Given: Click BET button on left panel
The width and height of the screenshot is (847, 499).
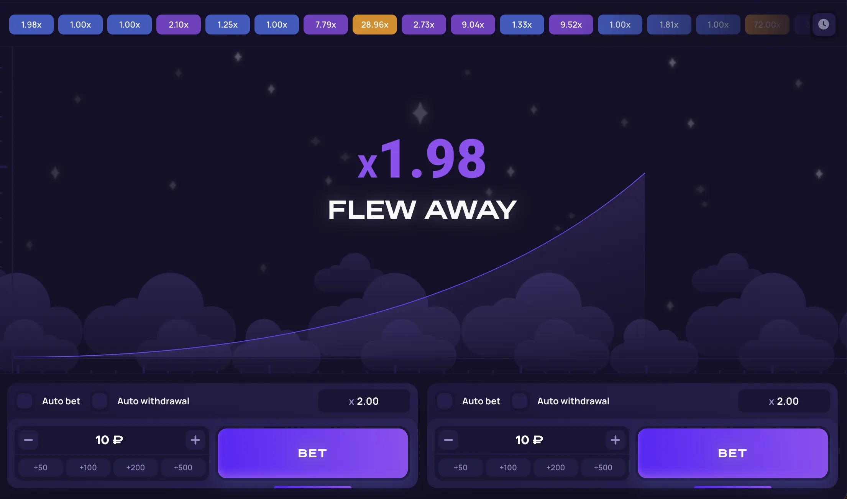Looking at the screenshot, I should point(312,453).
